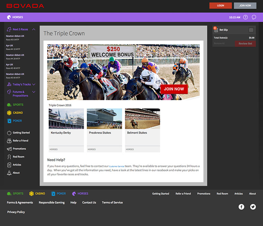
Task: Click JOIN NOW on the welcome banner
Action: (x=174, y=89)
